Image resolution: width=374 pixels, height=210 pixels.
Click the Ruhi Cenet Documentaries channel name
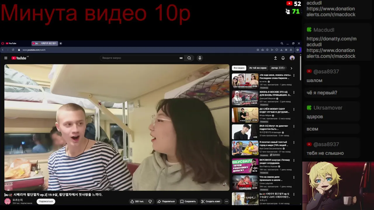[x=271, y=148]
